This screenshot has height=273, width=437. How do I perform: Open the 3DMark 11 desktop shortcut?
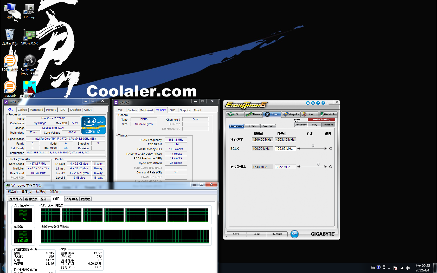(x=10, y=63)
